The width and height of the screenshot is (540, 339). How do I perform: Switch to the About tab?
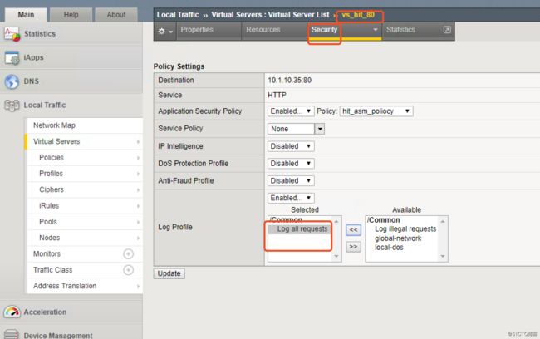[116, 15]
